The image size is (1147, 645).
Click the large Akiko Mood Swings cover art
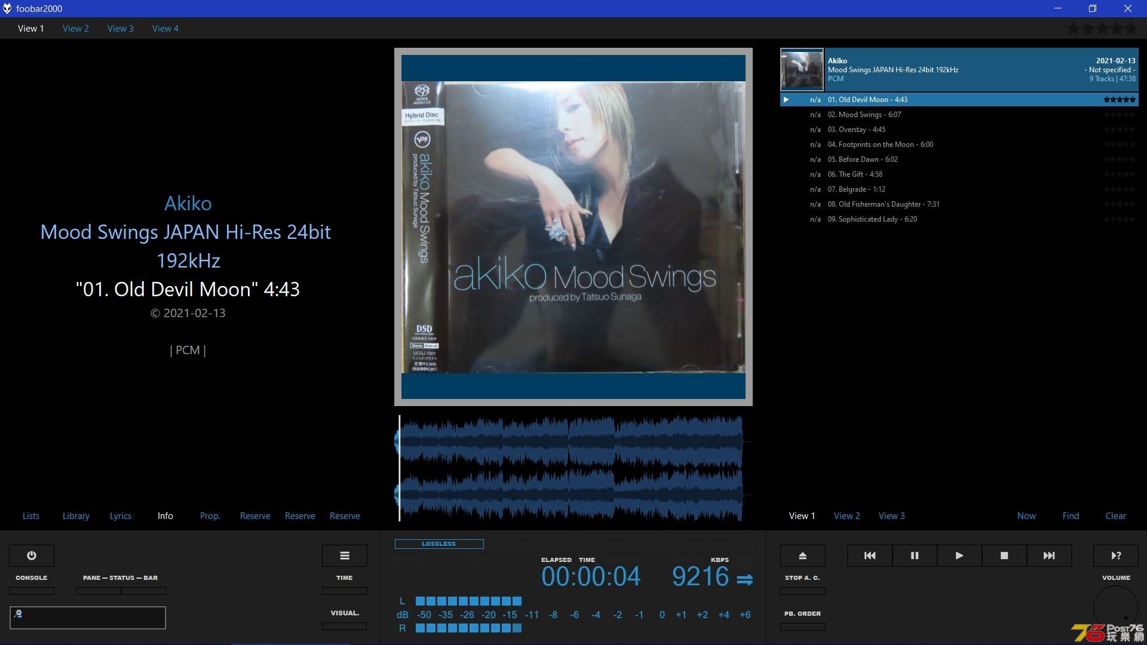point(573,227)
